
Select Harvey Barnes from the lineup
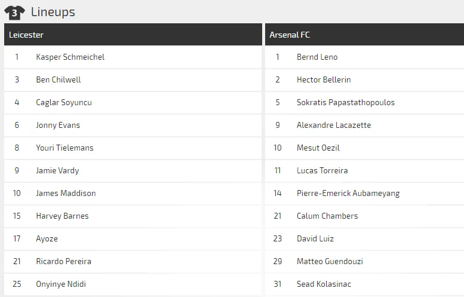click(x=62, y=216)
